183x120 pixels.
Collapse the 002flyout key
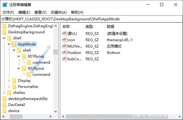point(19,68)
